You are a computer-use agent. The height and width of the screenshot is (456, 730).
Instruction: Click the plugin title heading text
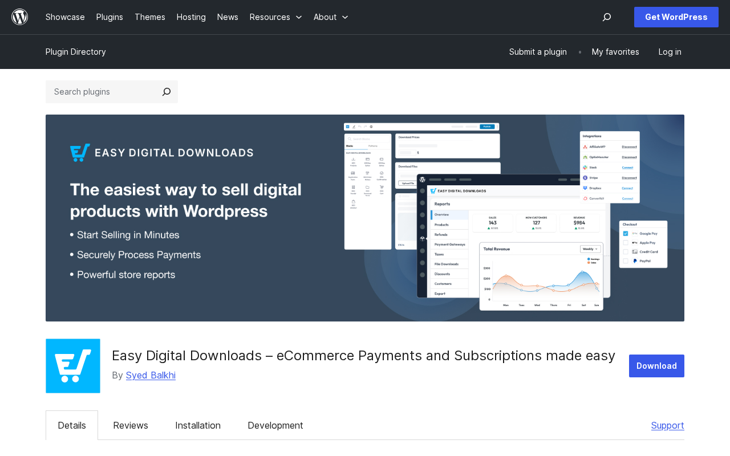[x=363, y=356]
